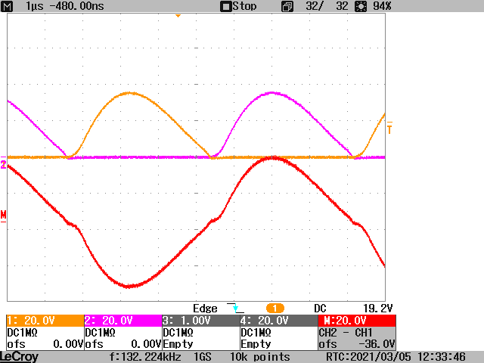The width and height of the screenshot is (484, 363).
Task: Click the brightness intensity icon beside 94%
Action: pyautogui.click(x=361, y=6)
